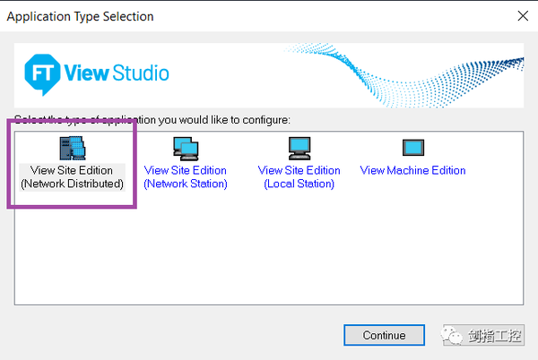Click the "View Studio" banner text
The image size is (538, 360).
(117, 73)
